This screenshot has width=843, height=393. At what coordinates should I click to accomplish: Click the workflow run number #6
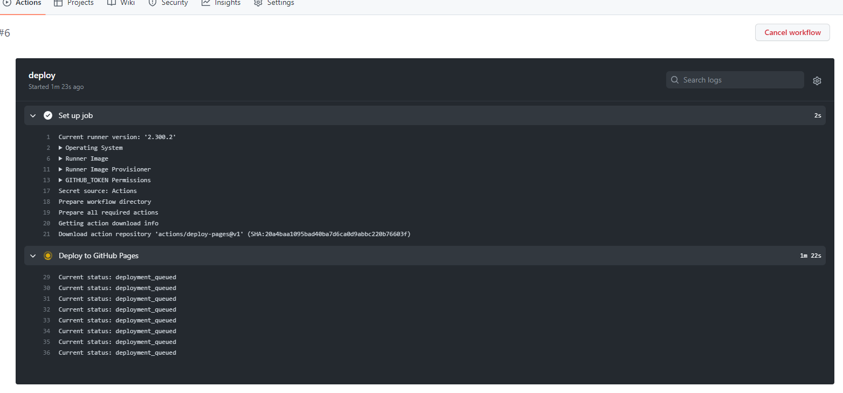[5, 33]
